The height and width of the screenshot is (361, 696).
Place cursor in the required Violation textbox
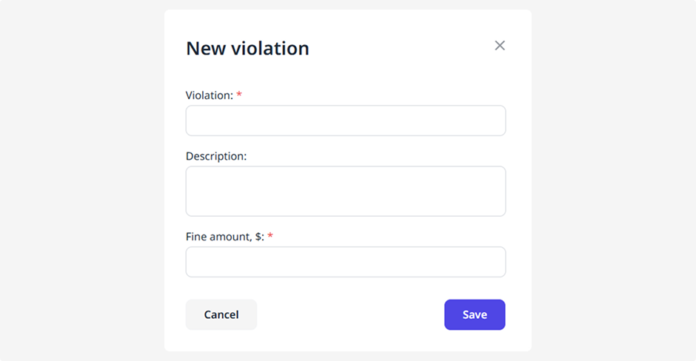[x=345, y=121]
